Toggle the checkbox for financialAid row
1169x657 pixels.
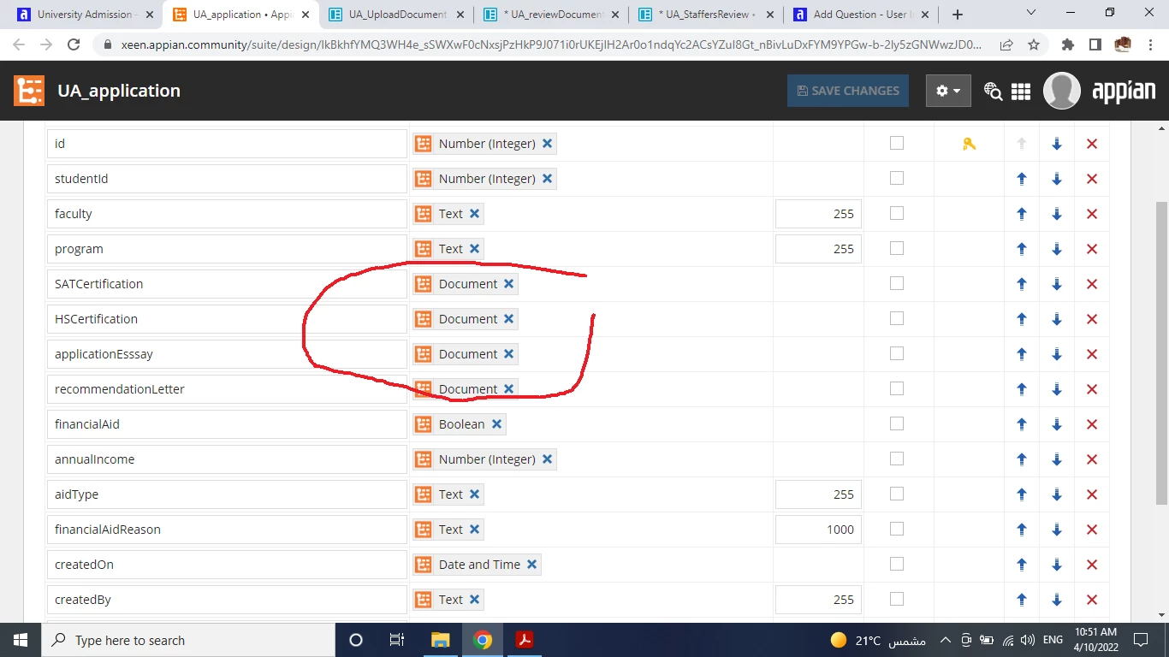897,423
